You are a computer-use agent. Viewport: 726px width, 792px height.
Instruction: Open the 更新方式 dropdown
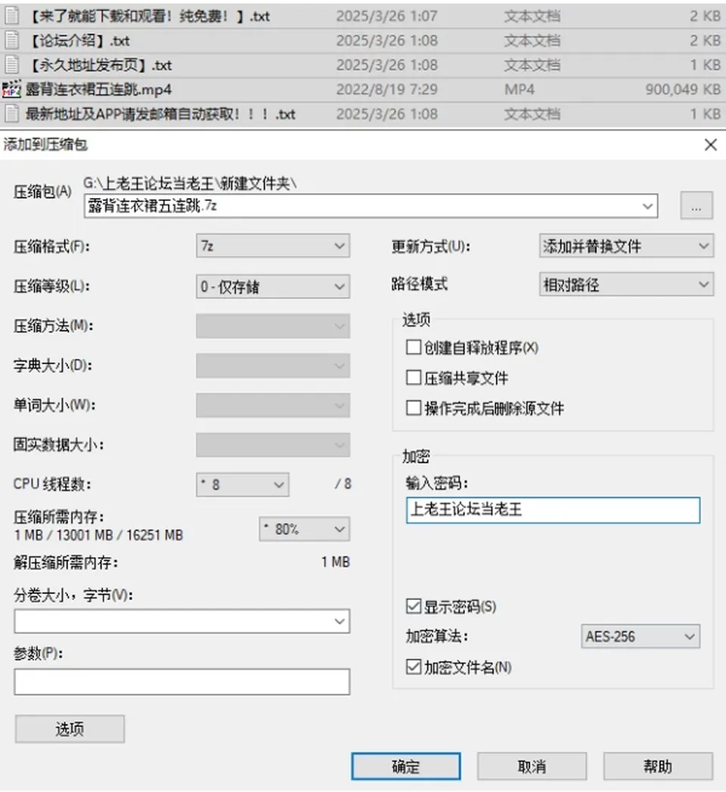(626, 246)
